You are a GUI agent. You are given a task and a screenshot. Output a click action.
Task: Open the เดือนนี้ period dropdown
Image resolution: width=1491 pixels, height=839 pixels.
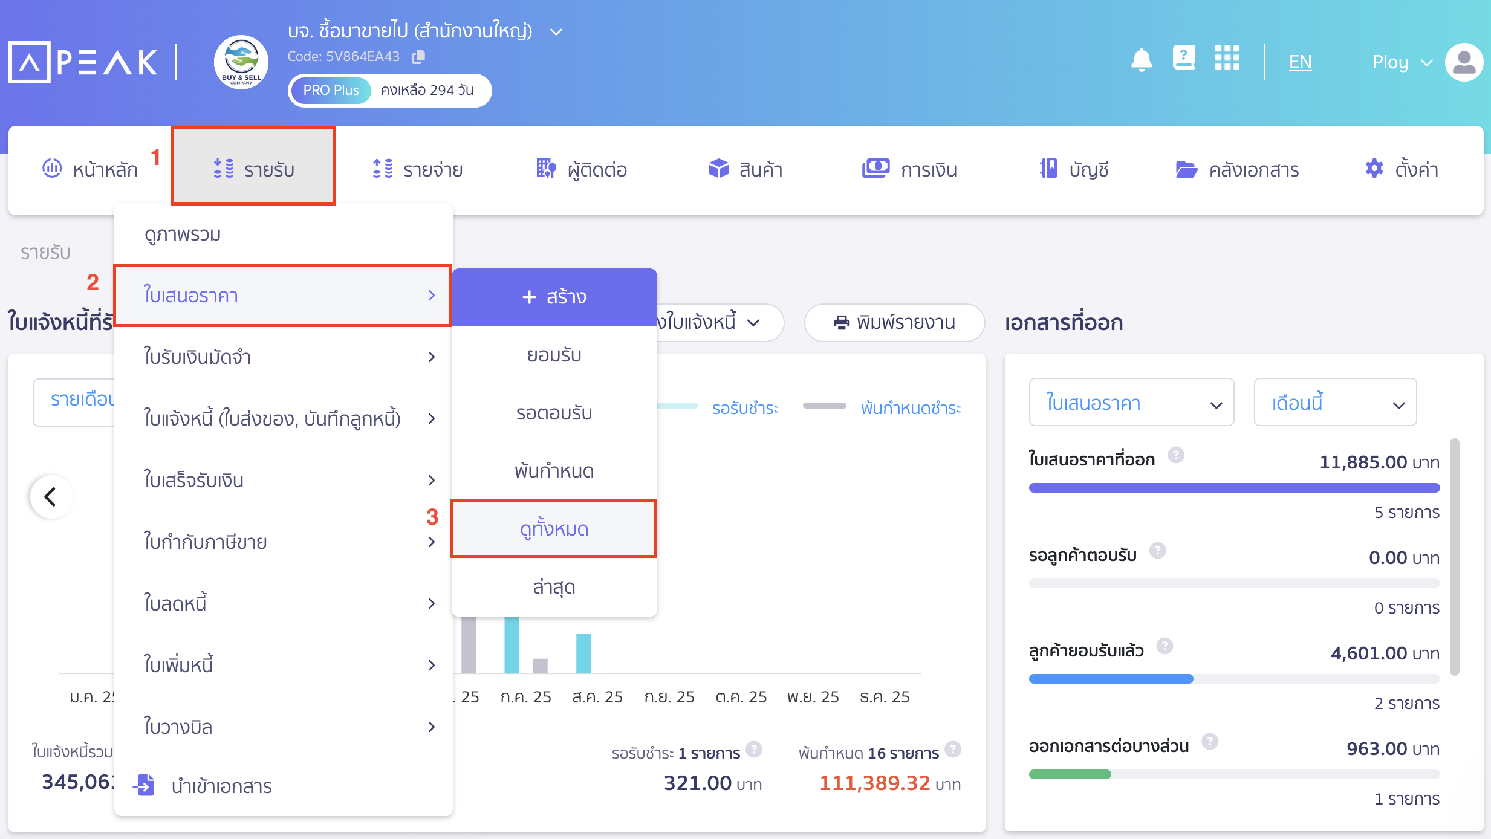[1335, 403]
